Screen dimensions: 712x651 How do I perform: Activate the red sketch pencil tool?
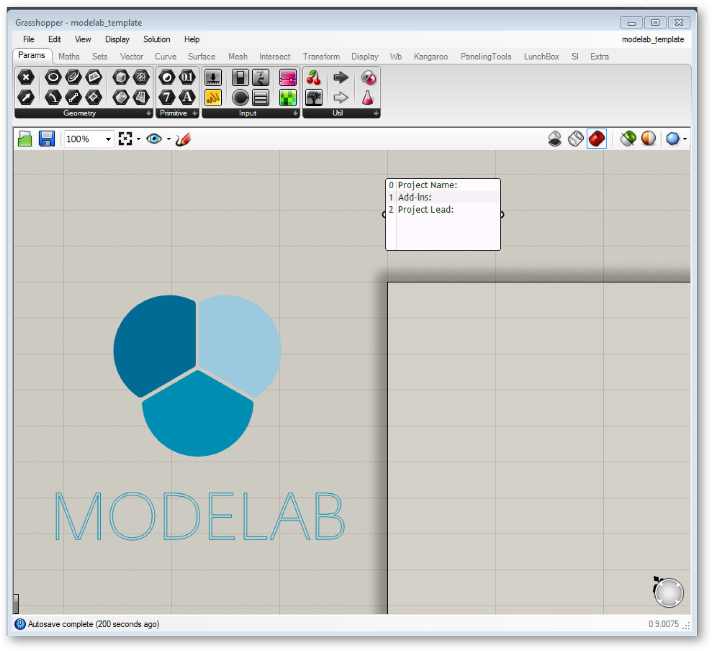click(183, 139)
